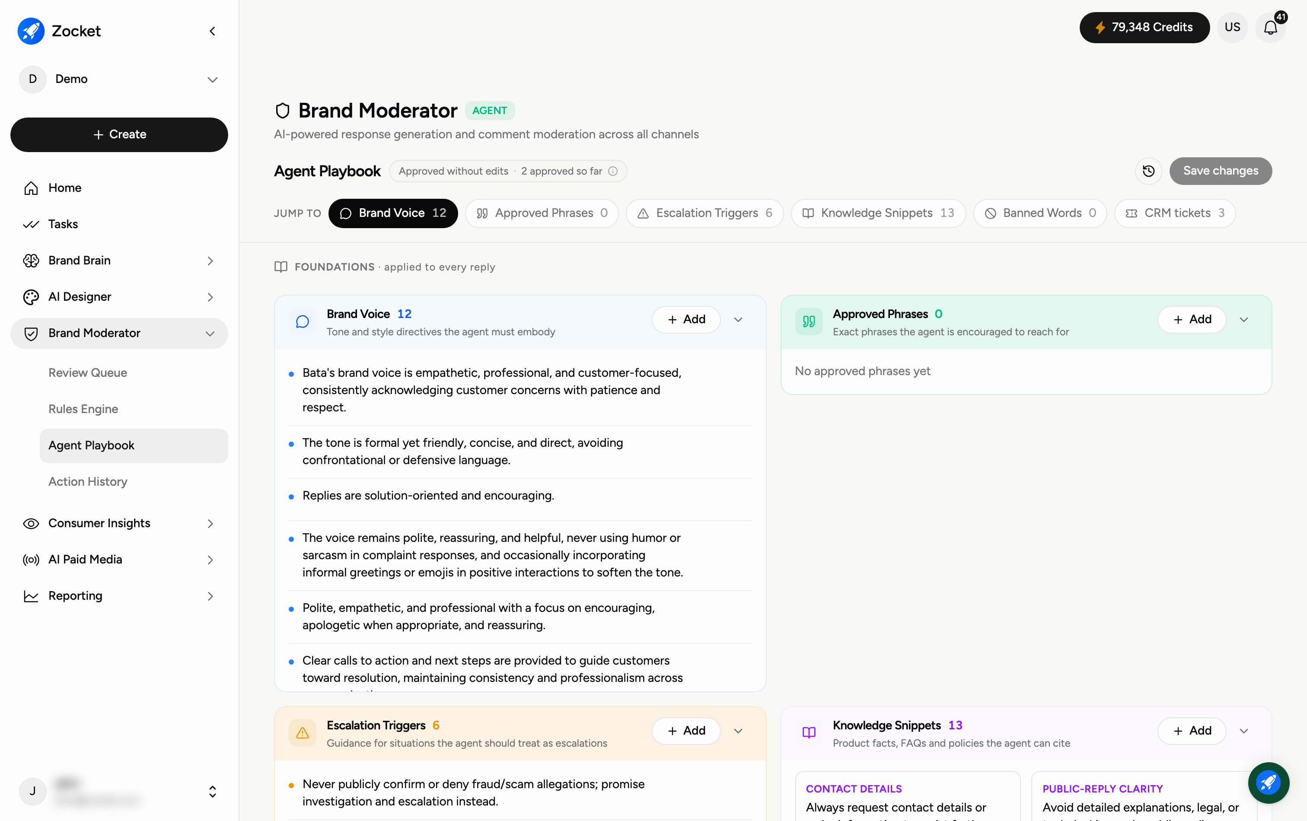Screen dimensions: 1307x821
Task: Expand the Brand Brain submenu chevron
Action: point(210,261)
